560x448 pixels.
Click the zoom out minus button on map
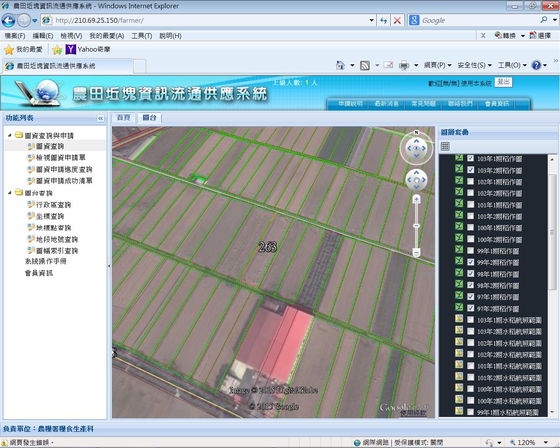416,252
